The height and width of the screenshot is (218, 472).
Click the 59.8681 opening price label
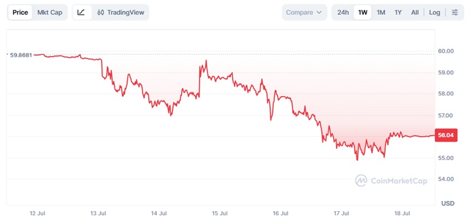point(21,56)
